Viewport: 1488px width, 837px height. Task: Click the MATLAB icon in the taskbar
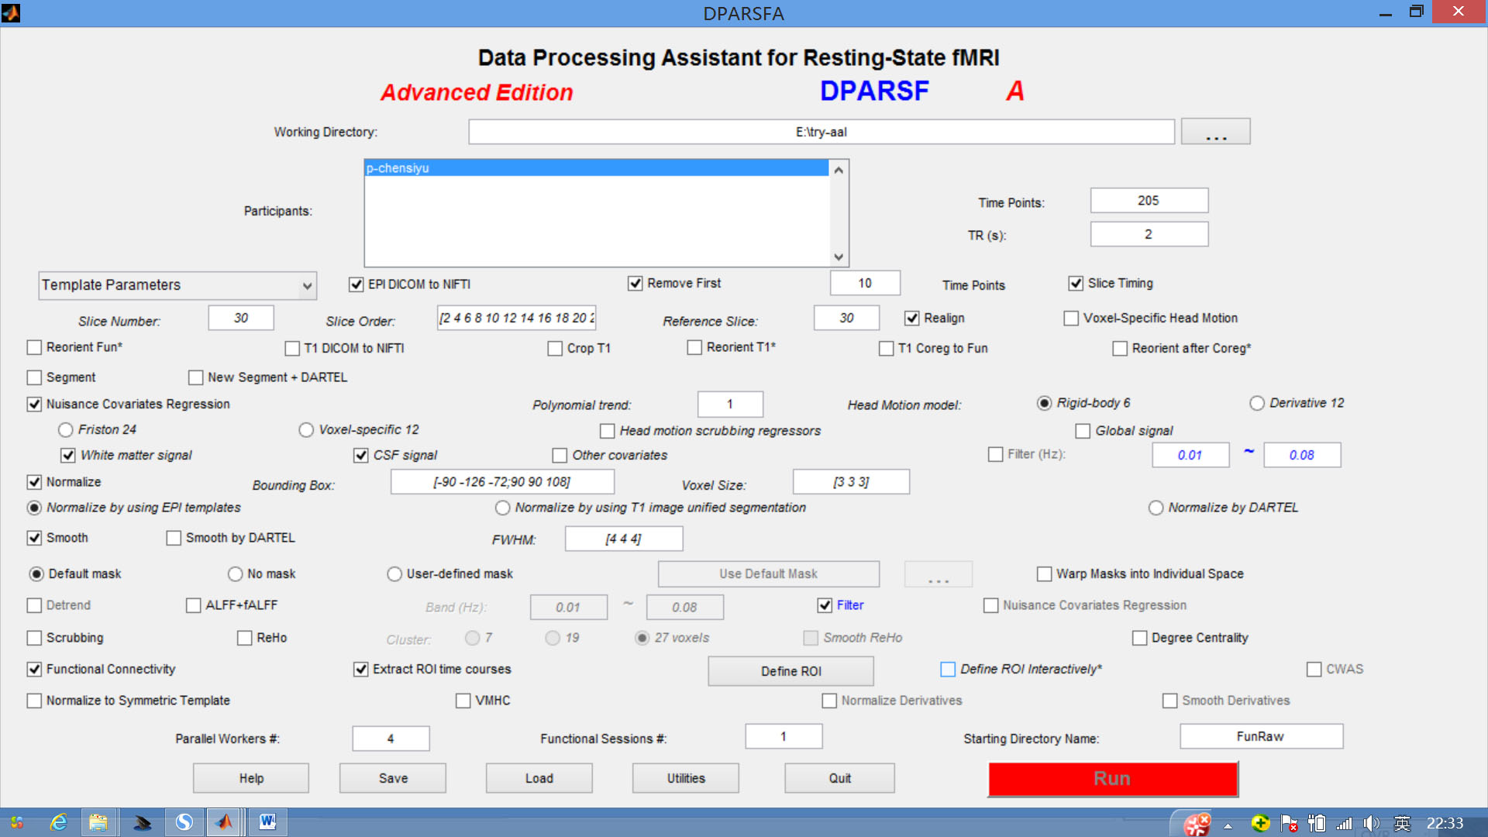[x=224, y=822]
